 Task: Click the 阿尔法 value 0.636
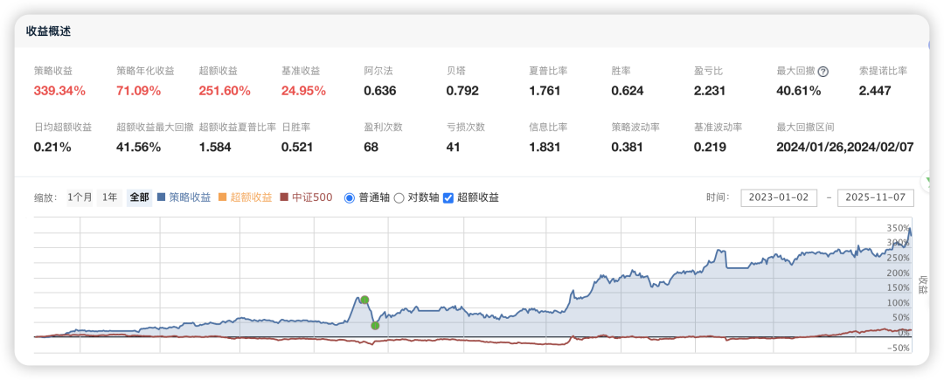(380, 92)
